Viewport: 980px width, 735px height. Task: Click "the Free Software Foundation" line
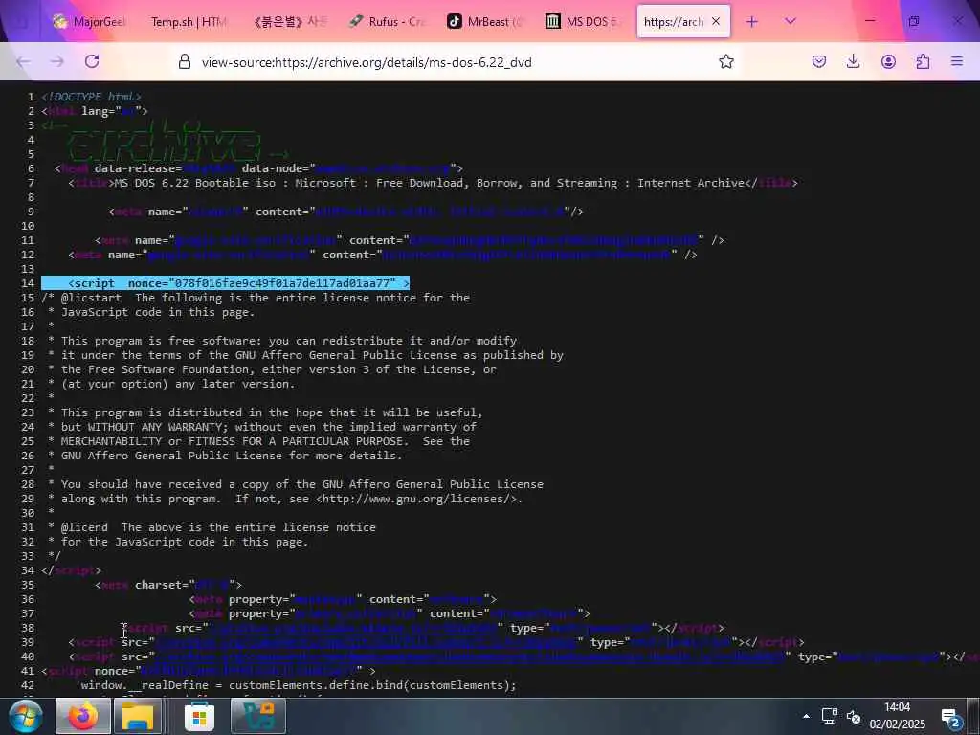click(x=272, y=369)
